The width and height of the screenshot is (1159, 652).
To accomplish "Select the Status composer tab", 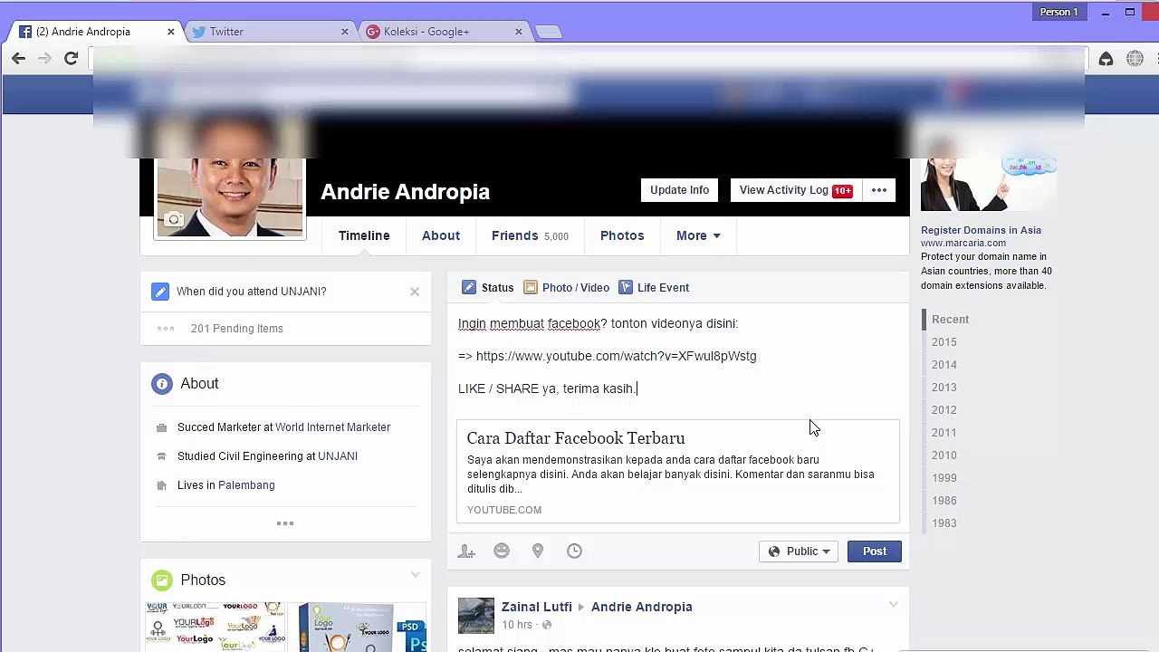I will tap(487, 288).
